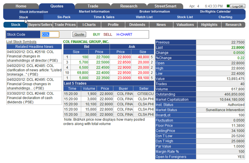The height and width of the screenshot is (163, 249).
Task: Click the BUY link
Action: [96, 35]
